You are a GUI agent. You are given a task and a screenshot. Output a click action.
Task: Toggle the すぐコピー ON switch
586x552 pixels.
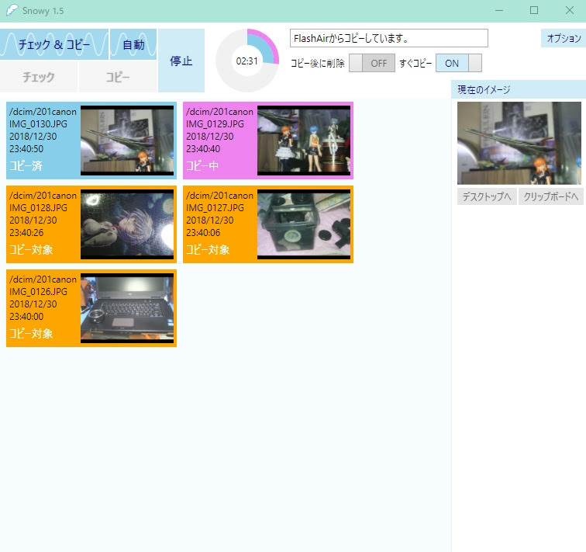point(459,64)
